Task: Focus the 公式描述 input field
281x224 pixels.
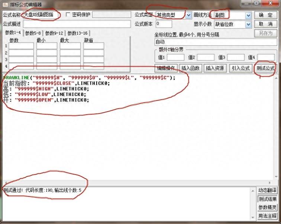Action: [x=77, y=24]
